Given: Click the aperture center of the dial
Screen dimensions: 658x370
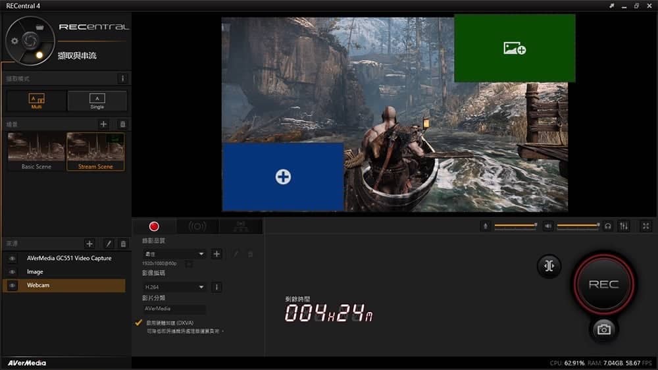Looking at the screenshot, I should (x=30, y=40).
